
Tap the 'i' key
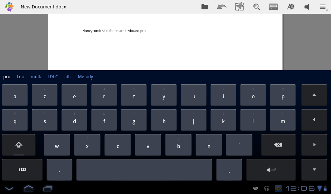point(223,95)
